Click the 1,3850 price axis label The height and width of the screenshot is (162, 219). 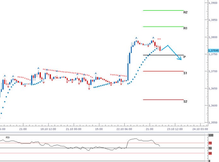pos(213,20)
